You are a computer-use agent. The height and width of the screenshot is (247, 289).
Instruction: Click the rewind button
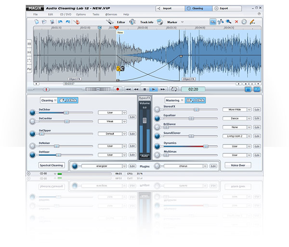pos(136,90)
